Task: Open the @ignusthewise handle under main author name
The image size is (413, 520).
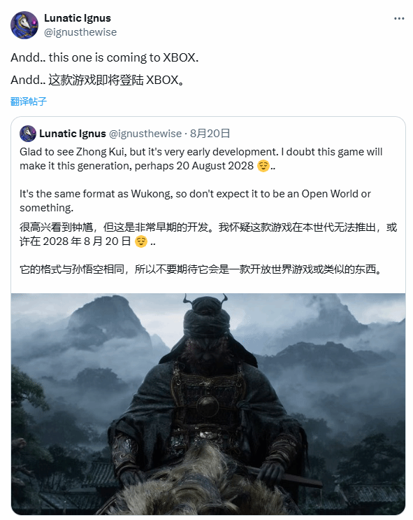Action: pos(80,32)
